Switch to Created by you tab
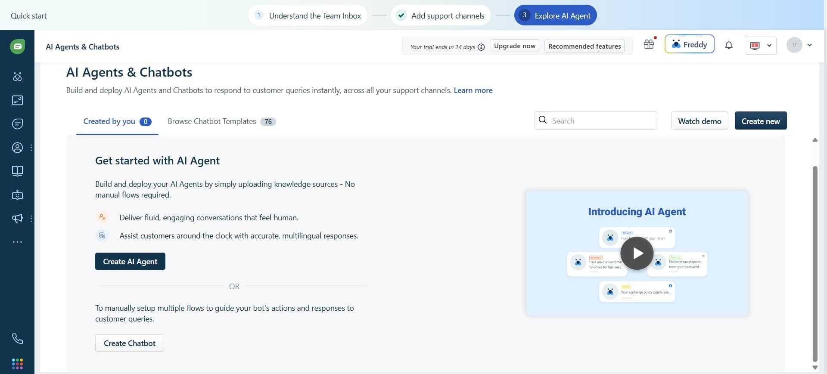The height and width of the screenshot is (374, 827). coord(117,121)
